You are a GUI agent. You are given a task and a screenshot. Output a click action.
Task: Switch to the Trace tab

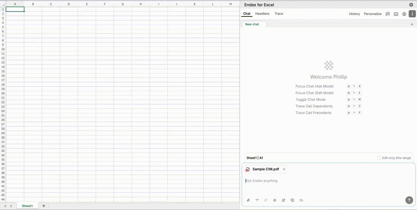tap(279, 14)
